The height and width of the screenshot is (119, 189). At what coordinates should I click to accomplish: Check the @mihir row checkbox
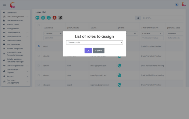39,66
